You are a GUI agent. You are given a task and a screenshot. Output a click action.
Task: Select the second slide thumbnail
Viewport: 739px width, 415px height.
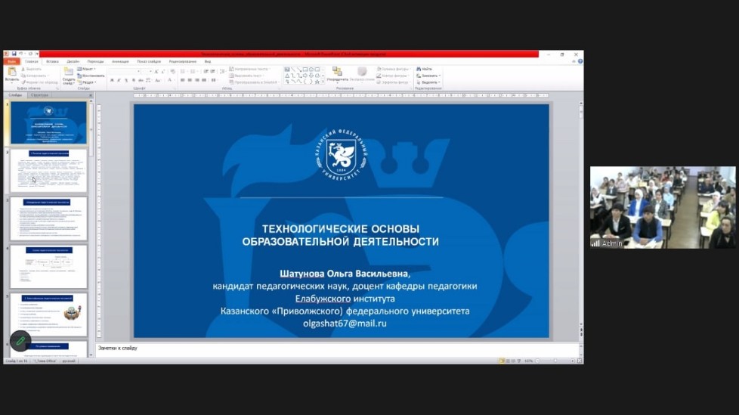point(48,170)
